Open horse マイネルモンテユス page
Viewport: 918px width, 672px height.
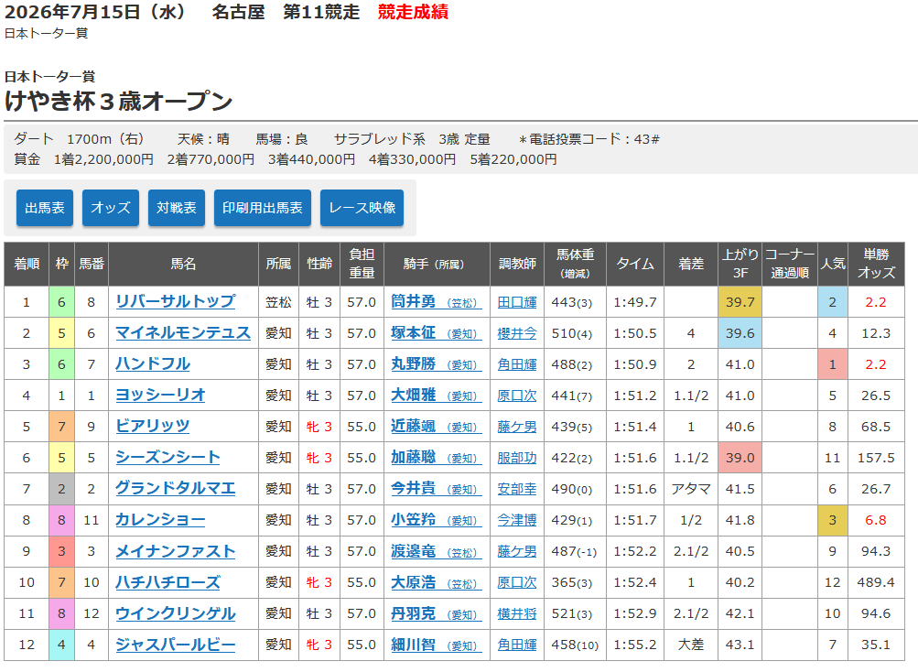183,332
